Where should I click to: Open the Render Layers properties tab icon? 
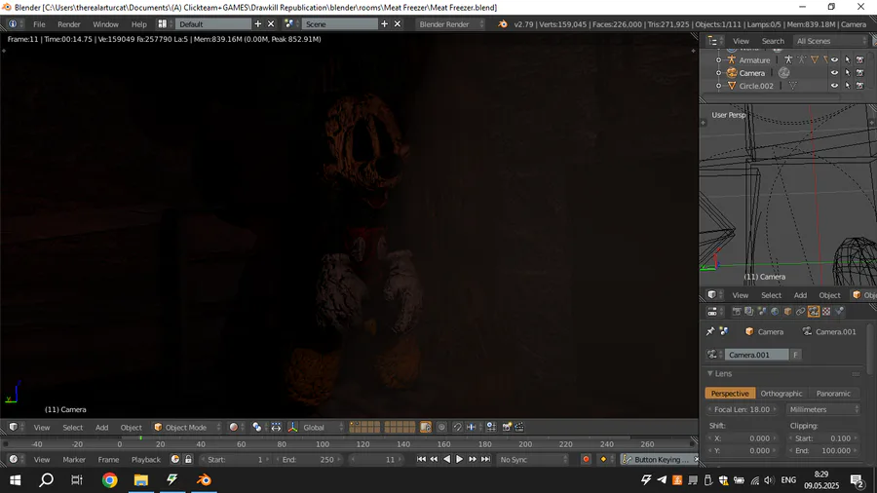click(x=749, y=312)
